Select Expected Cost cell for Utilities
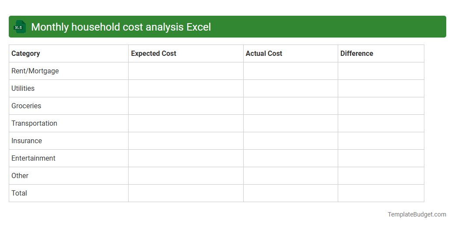The image size is (455, 227). click(186, 89)
